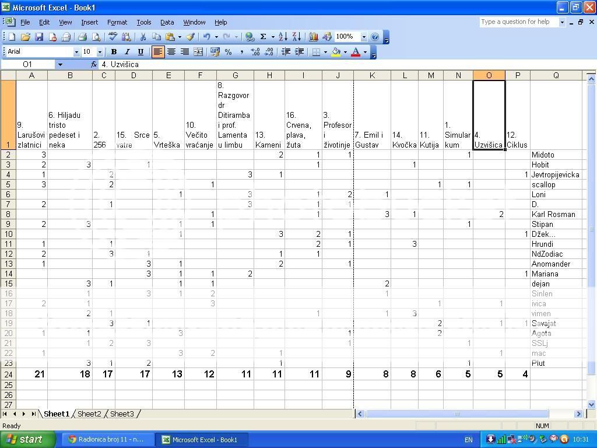Click the AutoSum sigma icon
The width and height of the screenshot is (597, 448).
point(263,37)
